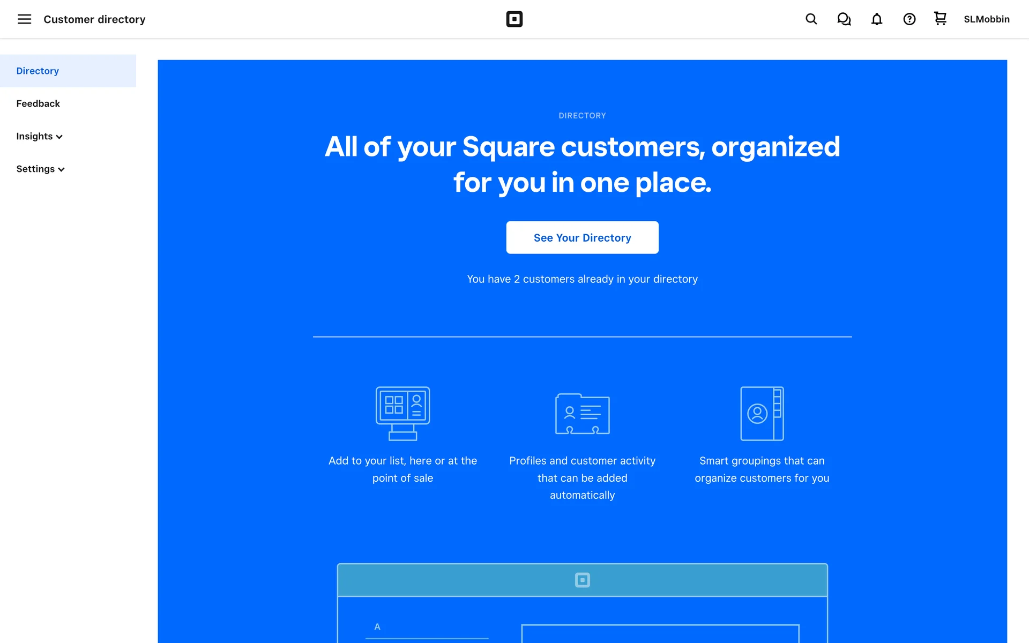Open the messages chat bubbles icon
The image size is (1029, 643).
click(844, 19)
